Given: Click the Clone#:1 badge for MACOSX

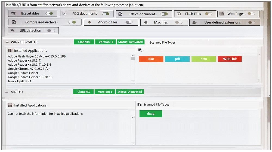Looking at the screenshot, I should coord(84,92).
